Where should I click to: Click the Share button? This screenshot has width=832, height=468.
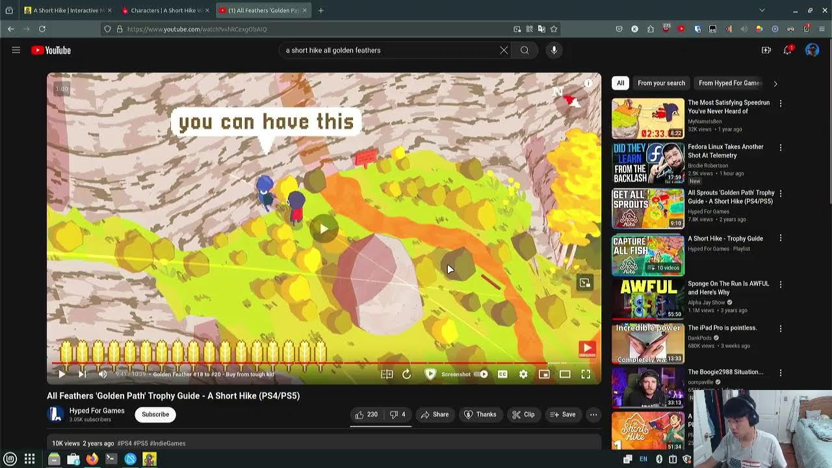[x=434, y=415]
